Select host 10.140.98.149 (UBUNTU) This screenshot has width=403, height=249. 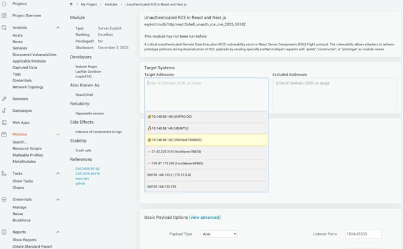pyautogui.click(x=206, y=128)
